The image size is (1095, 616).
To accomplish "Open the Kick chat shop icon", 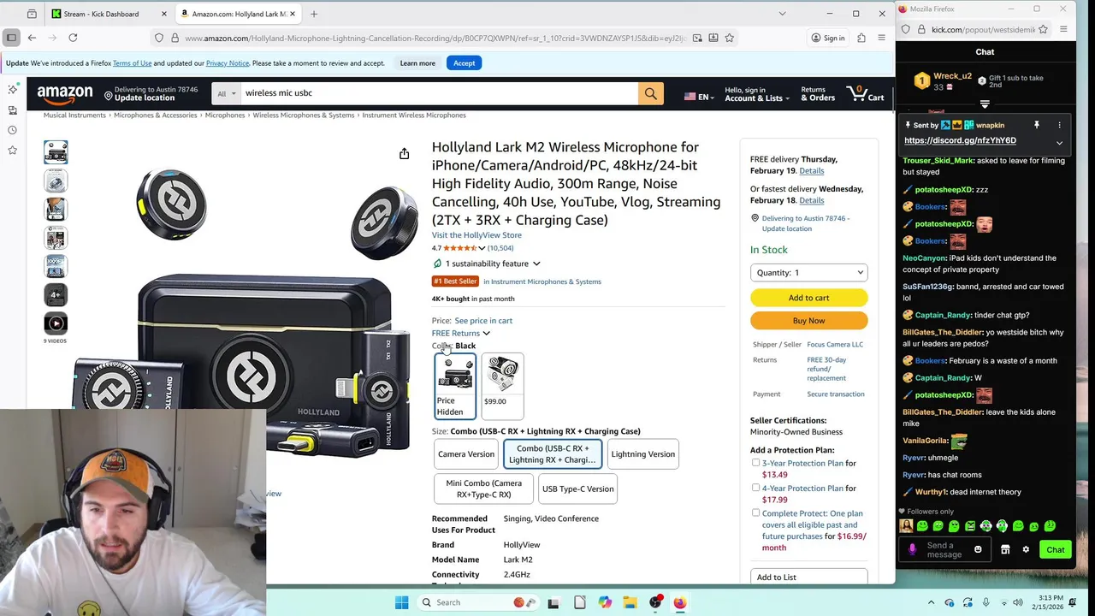I will point(1005,549).
